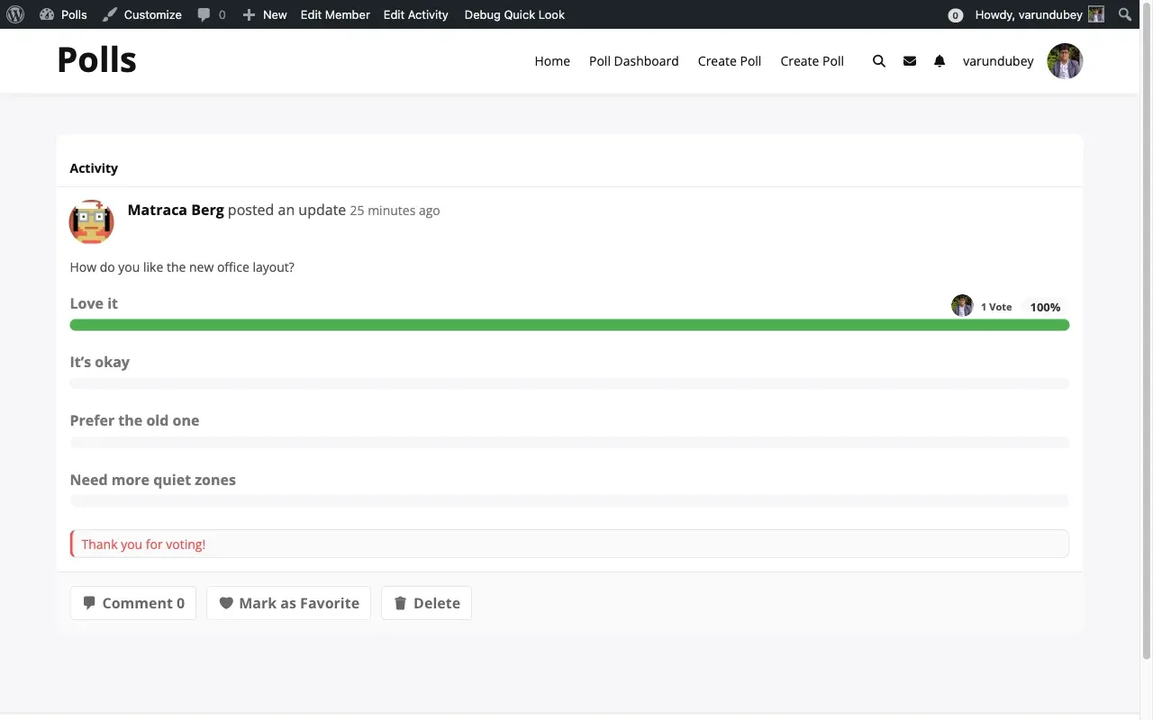Select the Love it poll option
The image size is (1153, 720).
coord(94,303)
